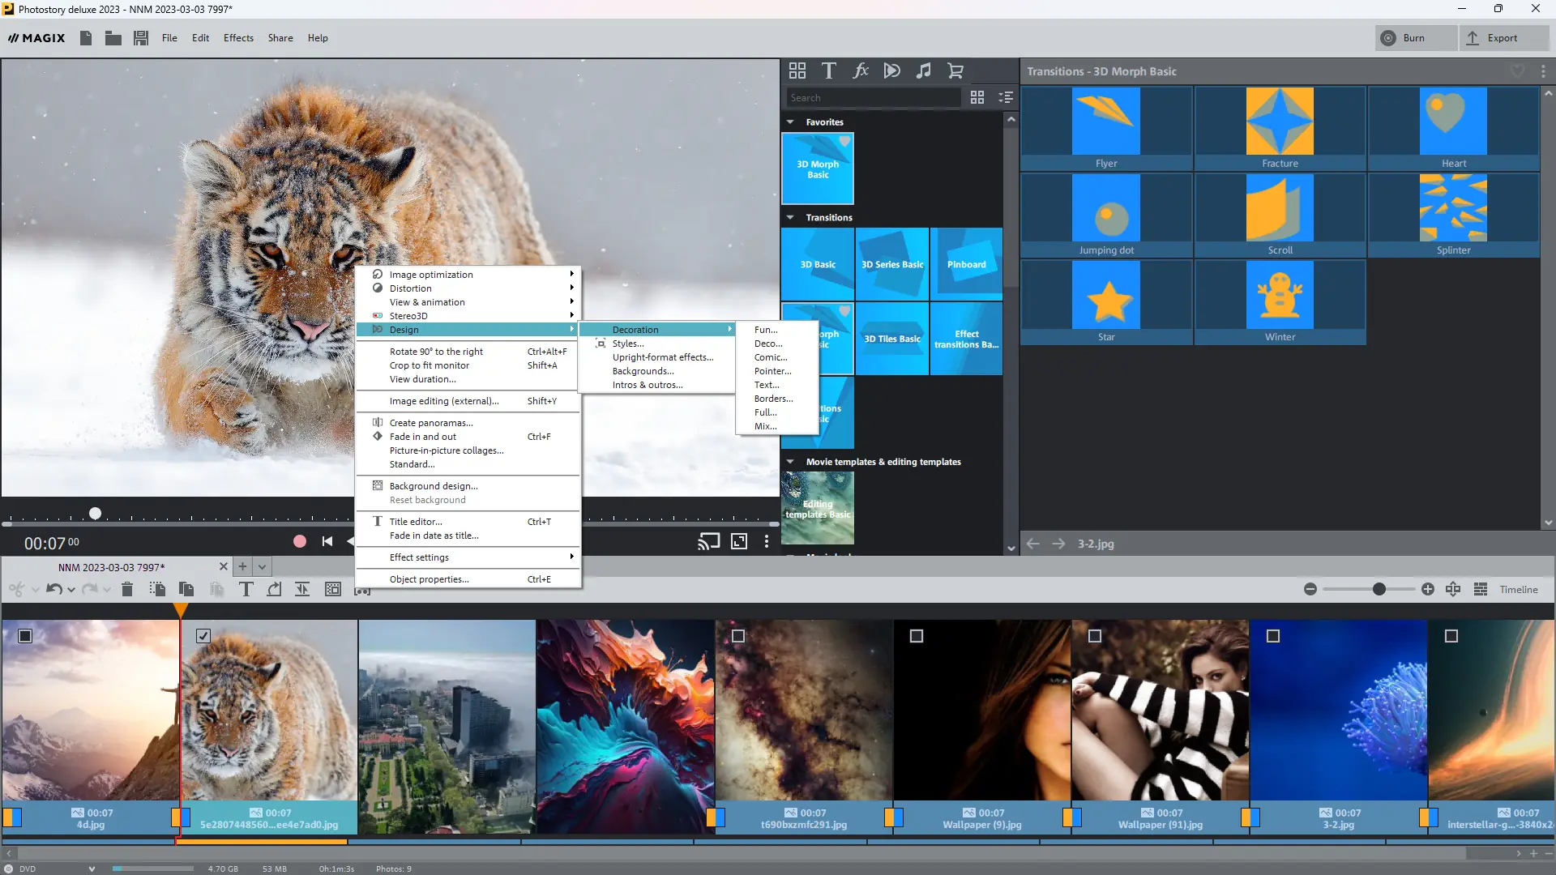Image resolution: width=1556 pixels, height=875 pixels.
Task: Collapse the Transitions section in media pool
Action: 791,217
